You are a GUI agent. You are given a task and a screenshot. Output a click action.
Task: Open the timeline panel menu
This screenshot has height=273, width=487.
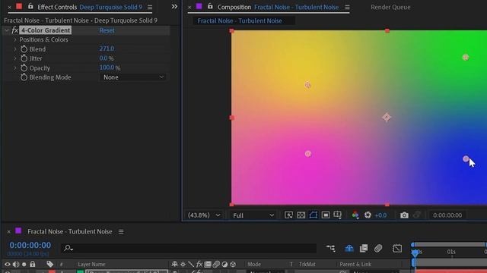pyautogui.click(x=121, y=231)
